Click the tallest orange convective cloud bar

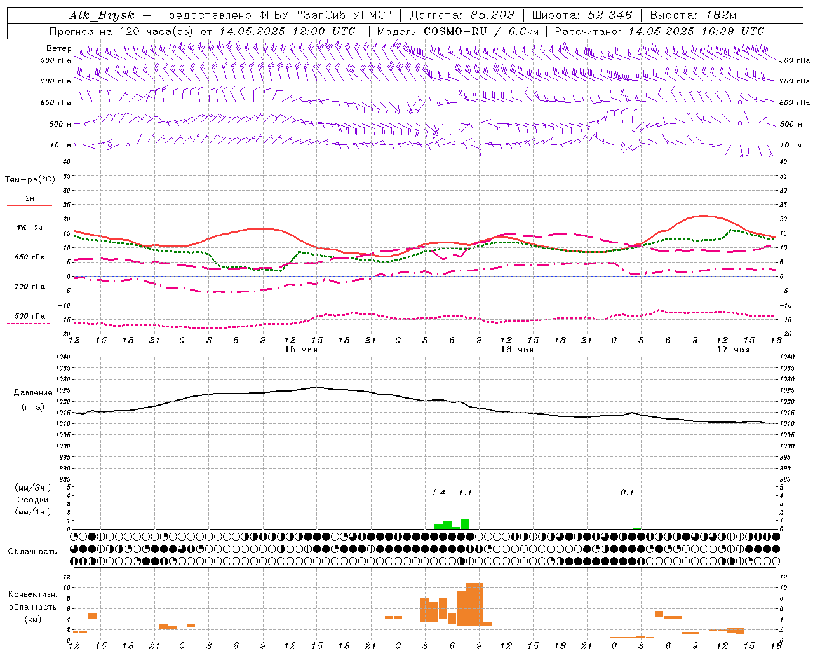[x=474, y=604]
